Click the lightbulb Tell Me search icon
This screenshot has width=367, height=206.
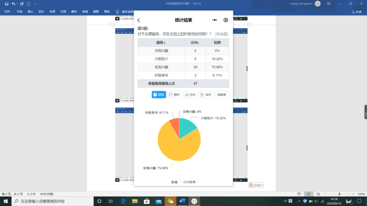117,11
